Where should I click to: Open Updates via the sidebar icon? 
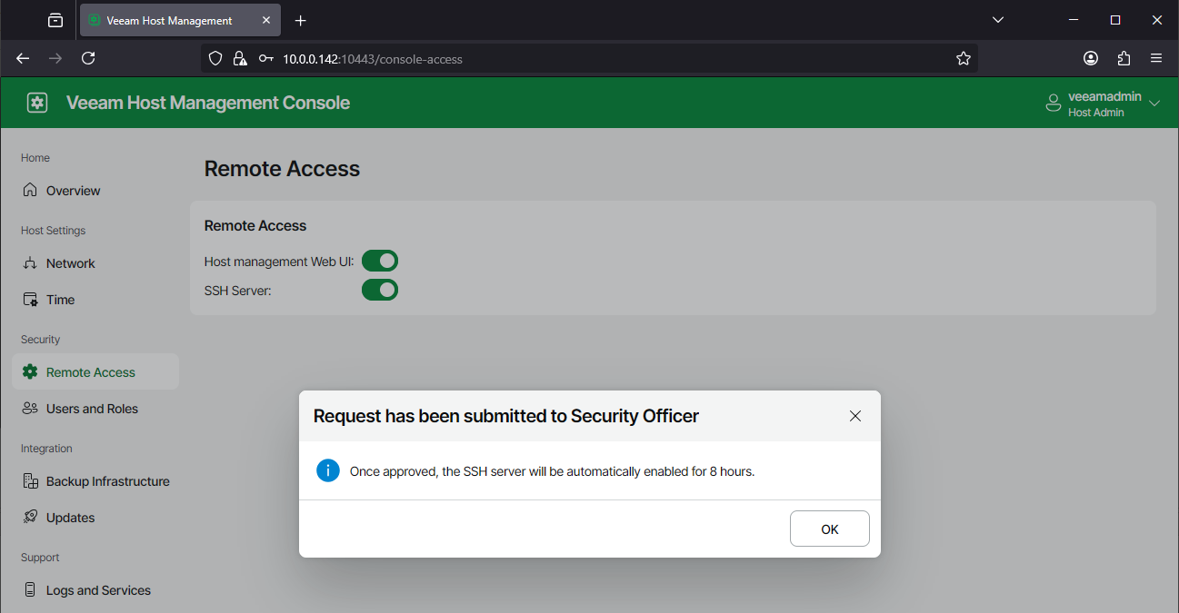click(x=30, y=517)
